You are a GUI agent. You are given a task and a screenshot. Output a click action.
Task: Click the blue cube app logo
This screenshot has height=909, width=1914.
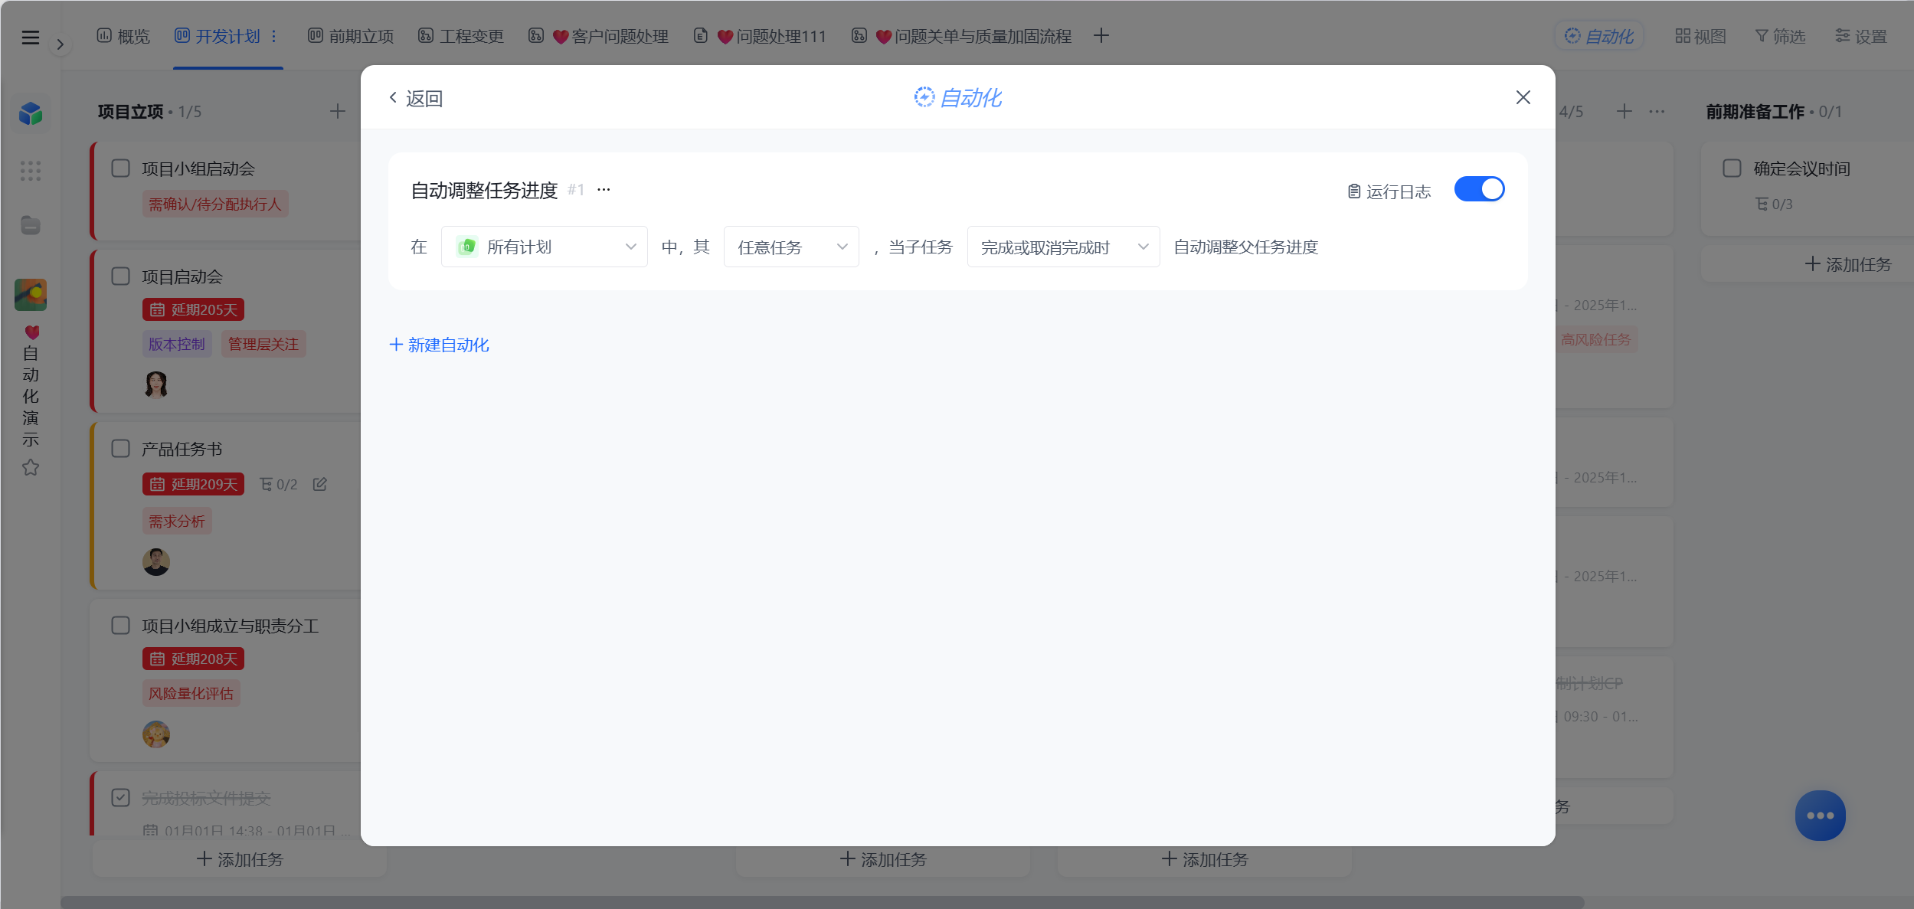click(31, 114)
